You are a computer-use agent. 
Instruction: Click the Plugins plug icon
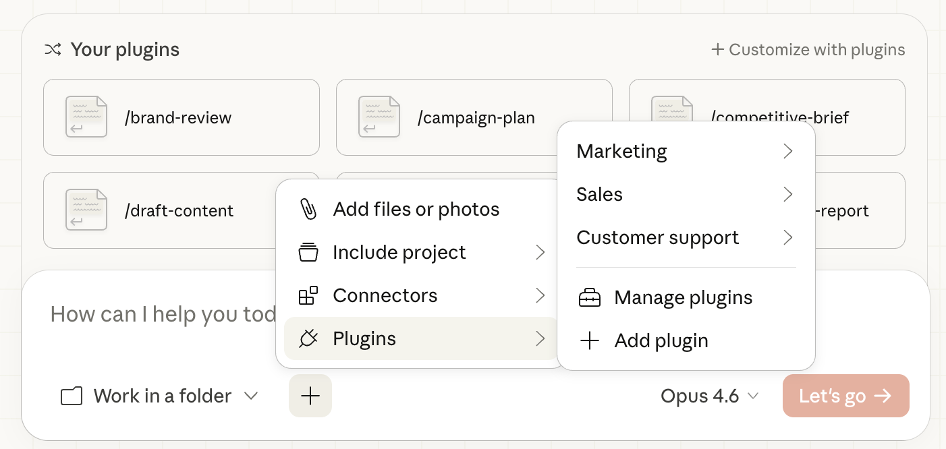coord(308,338)
